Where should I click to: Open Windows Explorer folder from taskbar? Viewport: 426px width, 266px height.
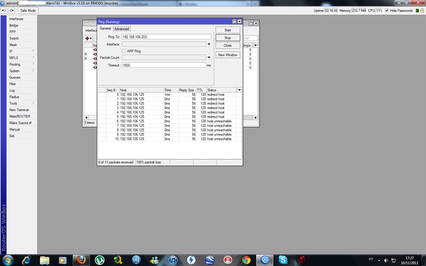[45, 260]
